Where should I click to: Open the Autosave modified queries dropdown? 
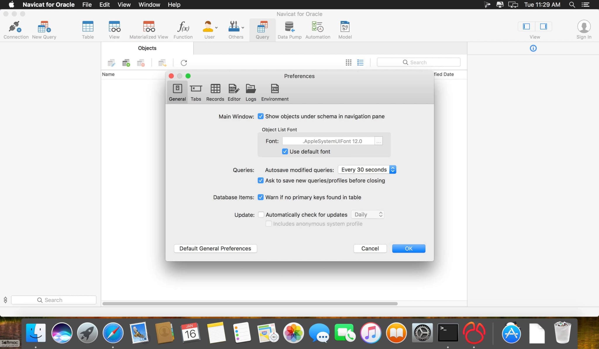tap(367, 170)
